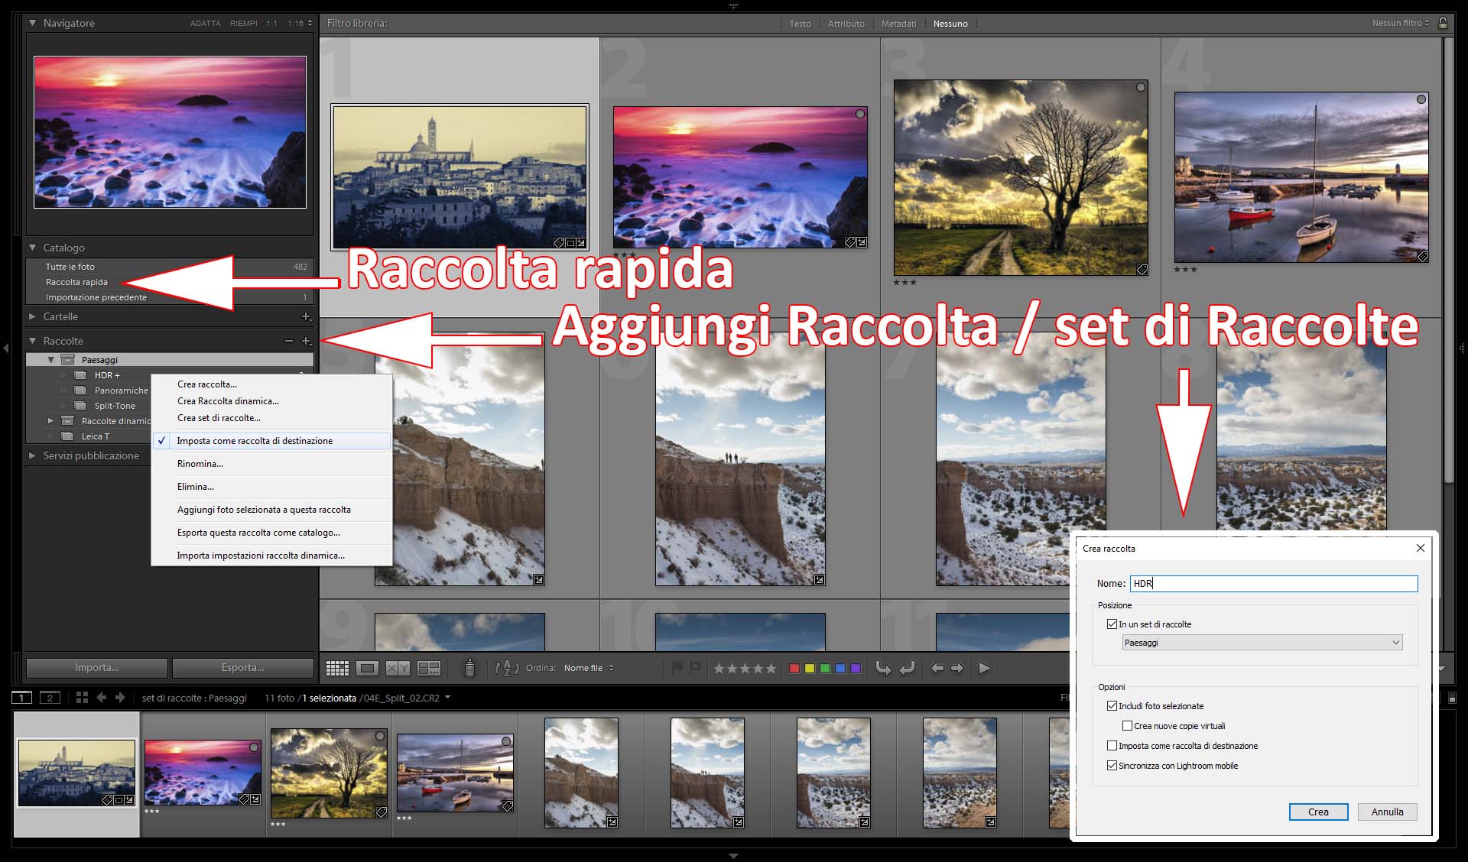Screen dimensions: 1468x862
Task: Choose 'Crea set di raccolte...' menu entry
Action: click(219, 418)
